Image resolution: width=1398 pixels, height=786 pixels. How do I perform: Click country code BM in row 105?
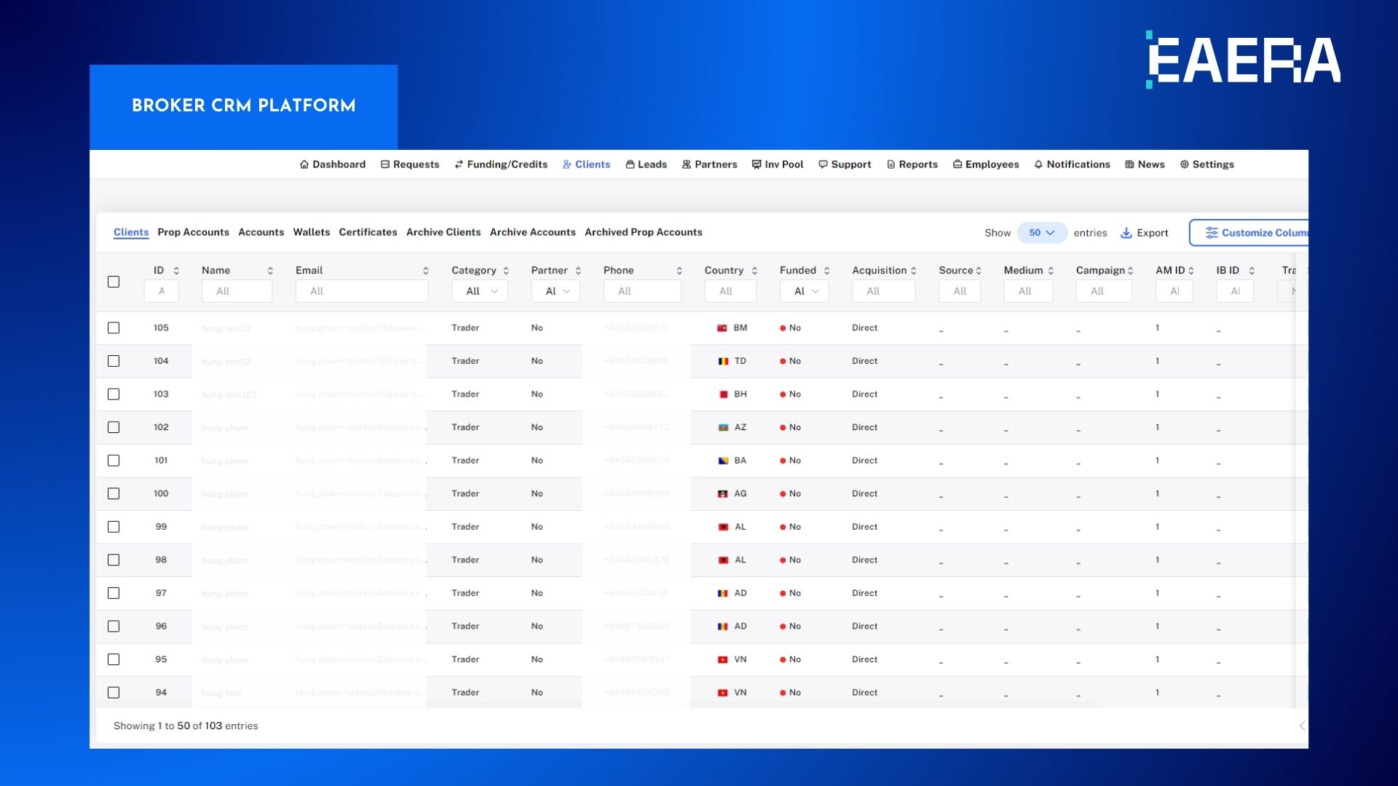point(740,328)
